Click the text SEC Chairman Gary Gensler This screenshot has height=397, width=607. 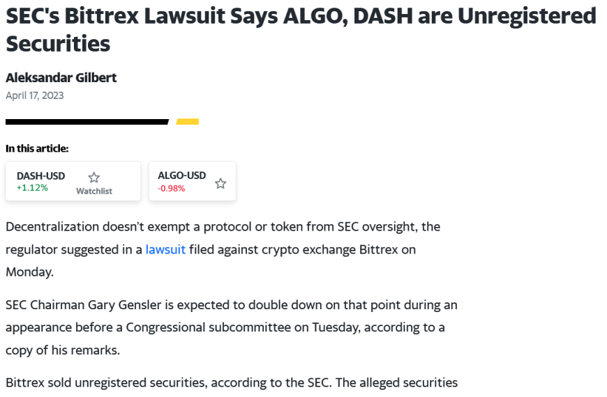coord(83,305)
